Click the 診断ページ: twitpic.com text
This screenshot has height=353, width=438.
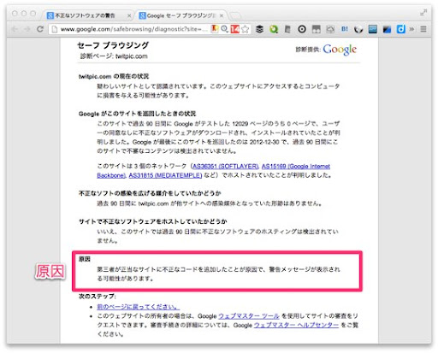tap(114, 56)
